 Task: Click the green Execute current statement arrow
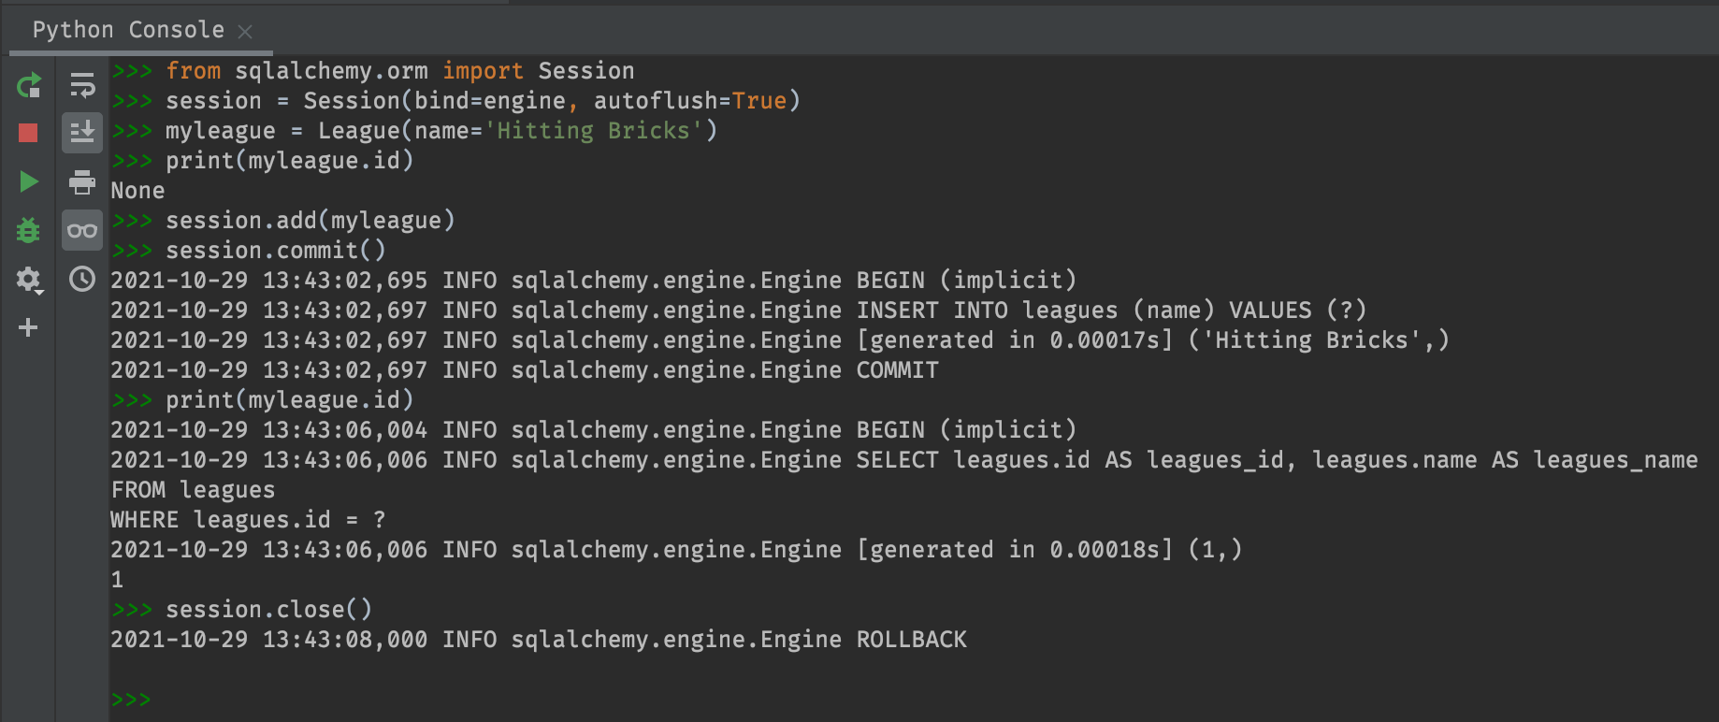pos(28,181)
